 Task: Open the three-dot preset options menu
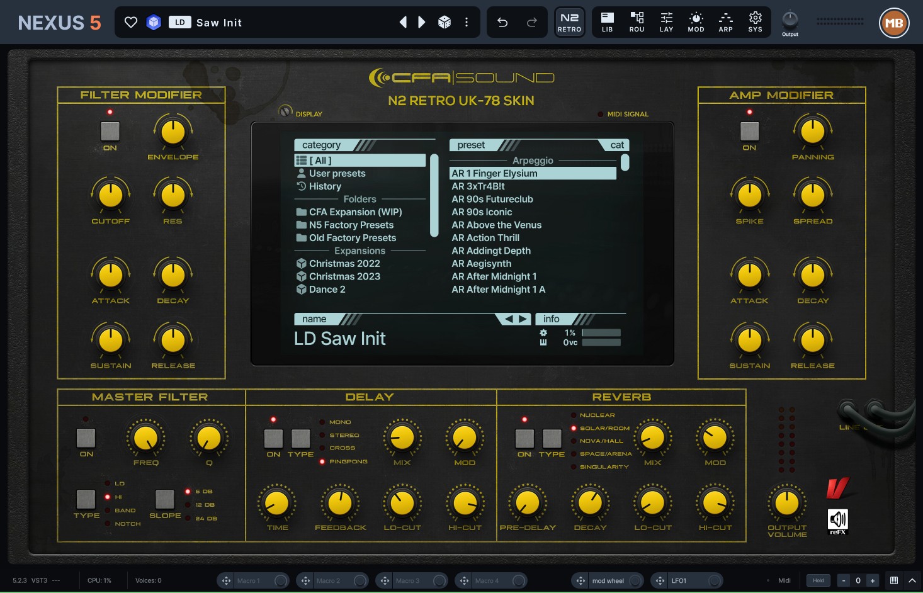click(x=467, y=23)
